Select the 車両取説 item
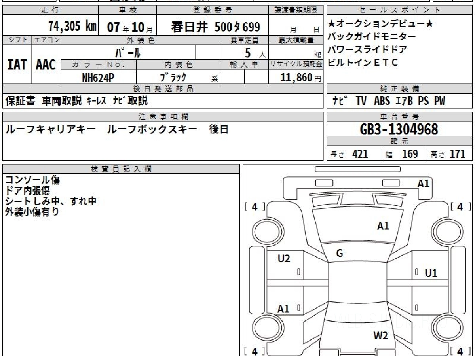 pos(62,101)
